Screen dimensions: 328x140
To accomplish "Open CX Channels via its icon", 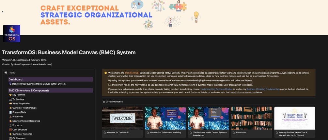I will pyautogui.click(x=10, y=138).
